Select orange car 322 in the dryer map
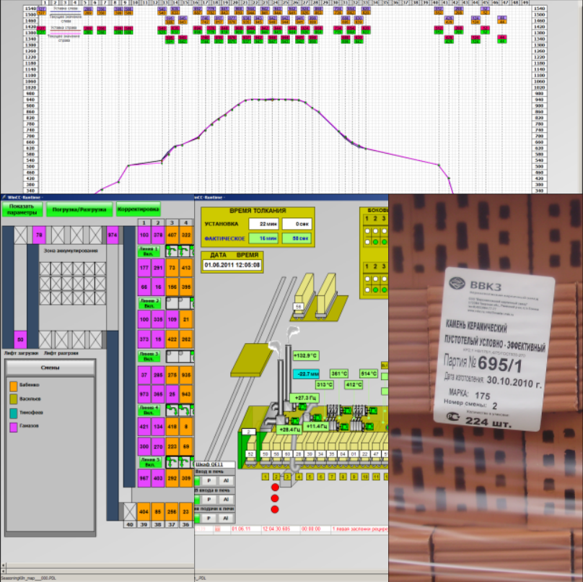This screenshot has height=582, width=583. pos(186,235)
